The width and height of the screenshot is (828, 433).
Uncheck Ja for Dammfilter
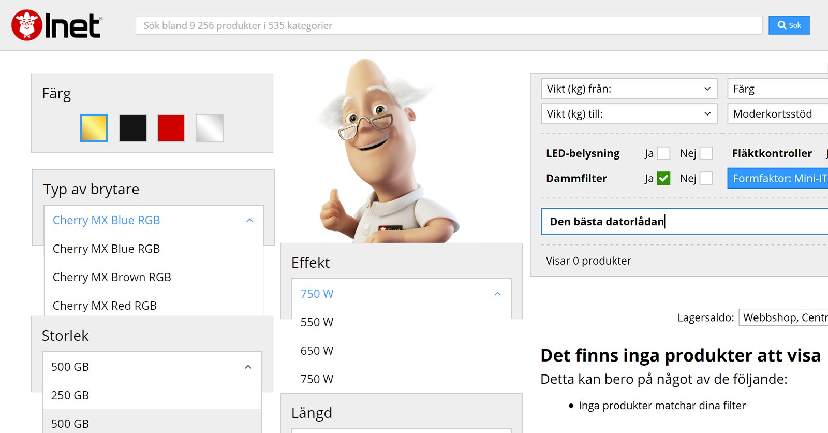(663, 178)
